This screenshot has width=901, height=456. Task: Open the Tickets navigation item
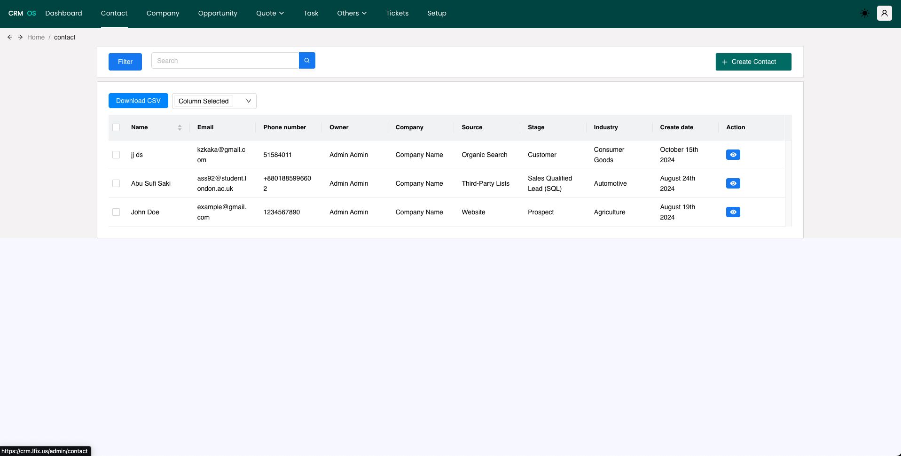coord(397,13)
